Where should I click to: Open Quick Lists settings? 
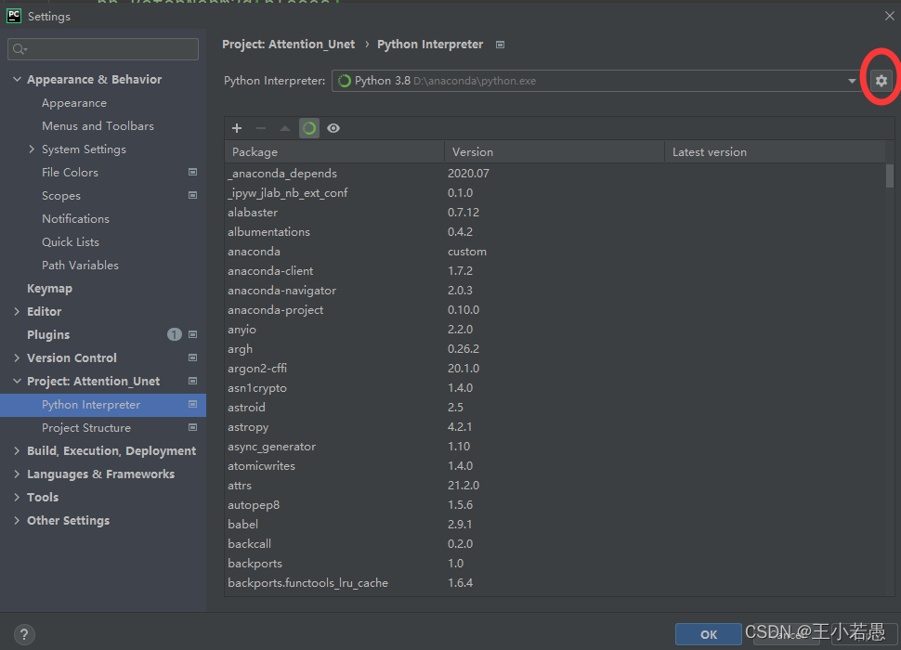point(70,241)
